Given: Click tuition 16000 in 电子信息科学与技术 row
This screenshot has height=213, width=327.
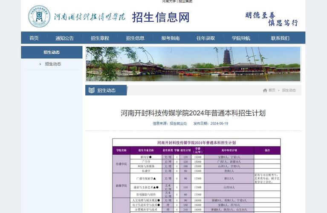Looking at the screenshot, I should (x=198, y=205).
